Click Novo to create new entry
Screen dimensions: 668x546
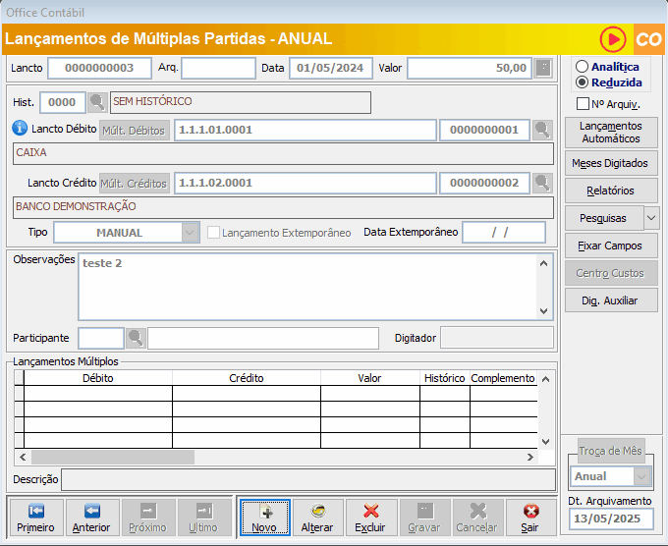point(263,518)
